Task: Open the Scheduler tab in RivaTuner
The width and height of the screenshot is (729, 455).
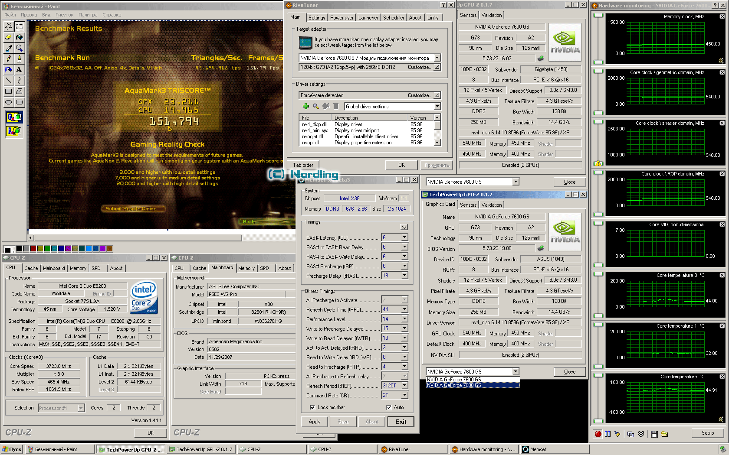Action: 394,18
